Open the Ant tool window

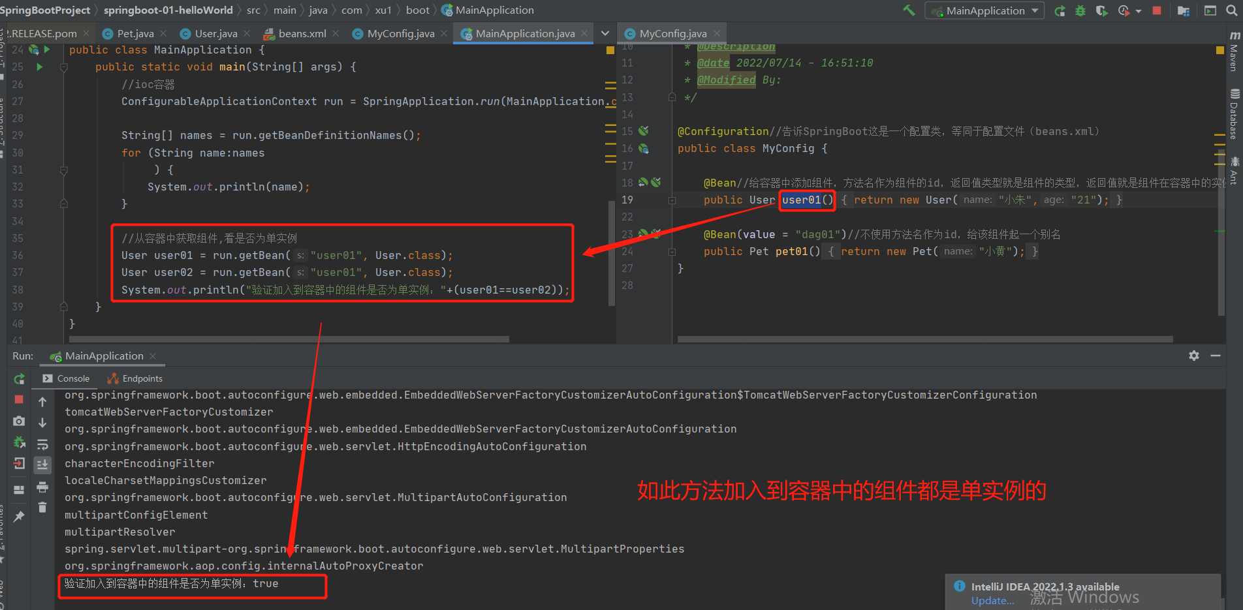coord(1235,170)
